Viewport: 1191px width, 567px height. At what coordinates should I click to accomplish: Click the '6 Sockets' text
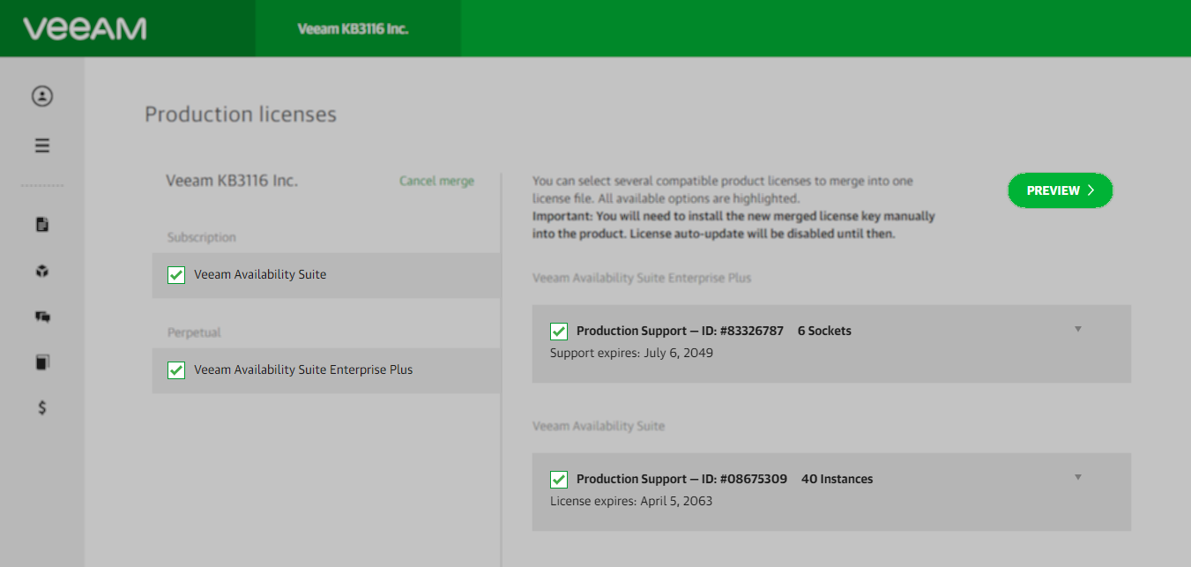(824, 331)
